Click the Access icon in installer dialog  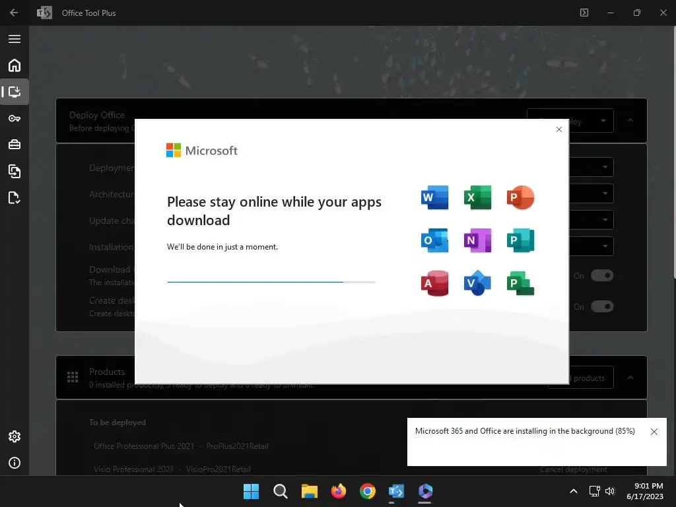pos(434,283)
